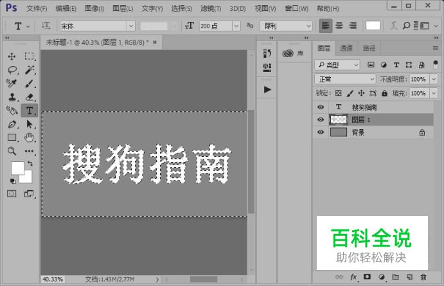Image resolution: width=444 pixels, height=286 pixels.
Task: Create a new layer
Action: [x=409, y=277]
